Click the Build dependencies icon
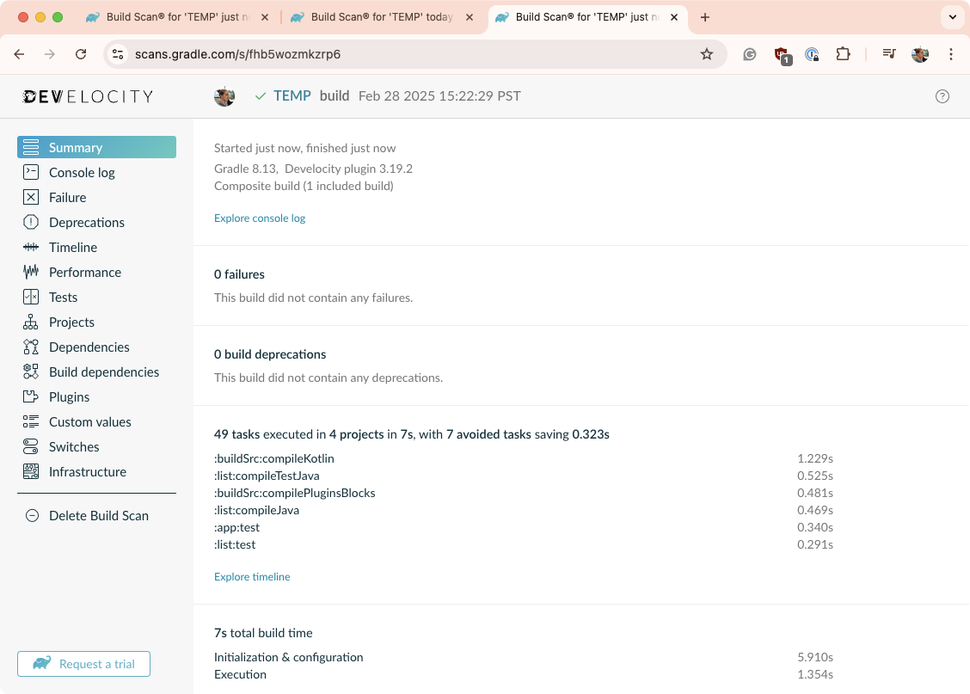The height and width of the screenshot is (694, 970). point(31,372)
